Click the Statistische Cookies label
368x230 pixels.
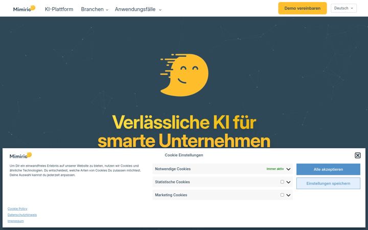coord(172,182)
